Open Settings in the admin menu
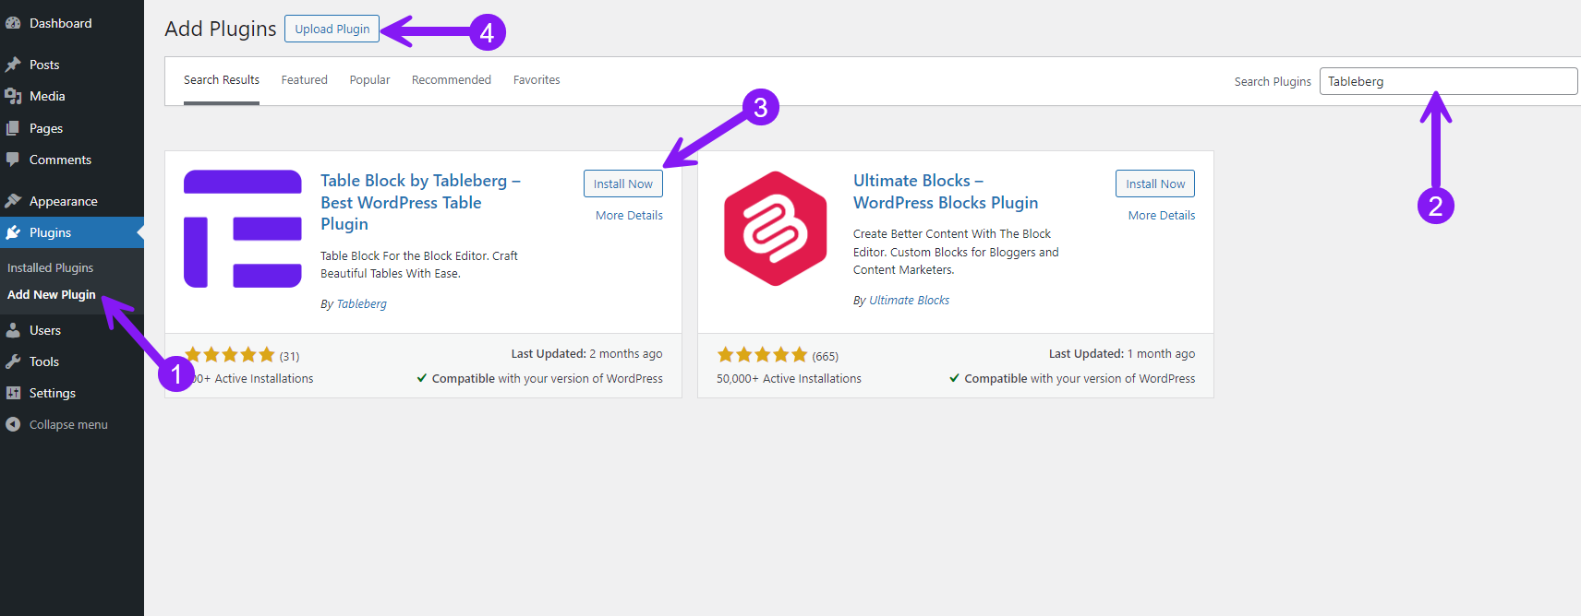The height and width of the screenshot is (616, 1581). pyautogui.click(x=72, y=393)
